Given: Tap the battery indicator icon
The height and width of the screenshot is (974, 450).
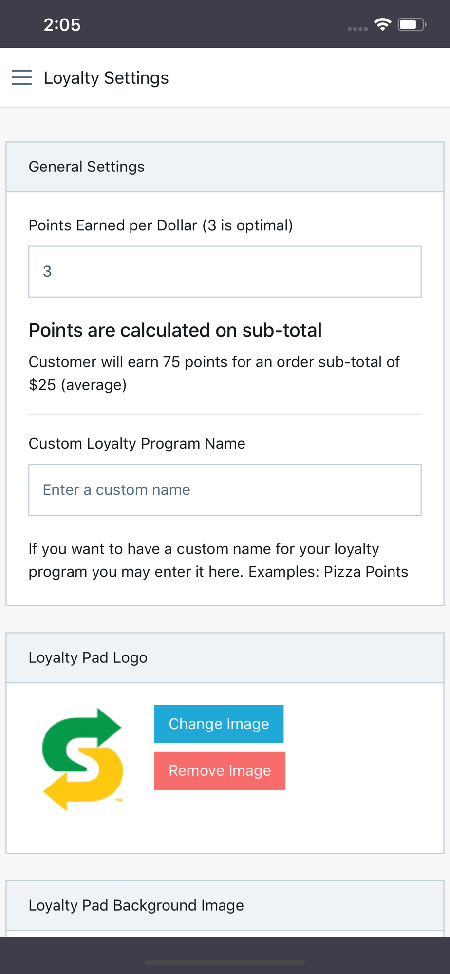Looking at the screenshot, I should tap(412, 24).
